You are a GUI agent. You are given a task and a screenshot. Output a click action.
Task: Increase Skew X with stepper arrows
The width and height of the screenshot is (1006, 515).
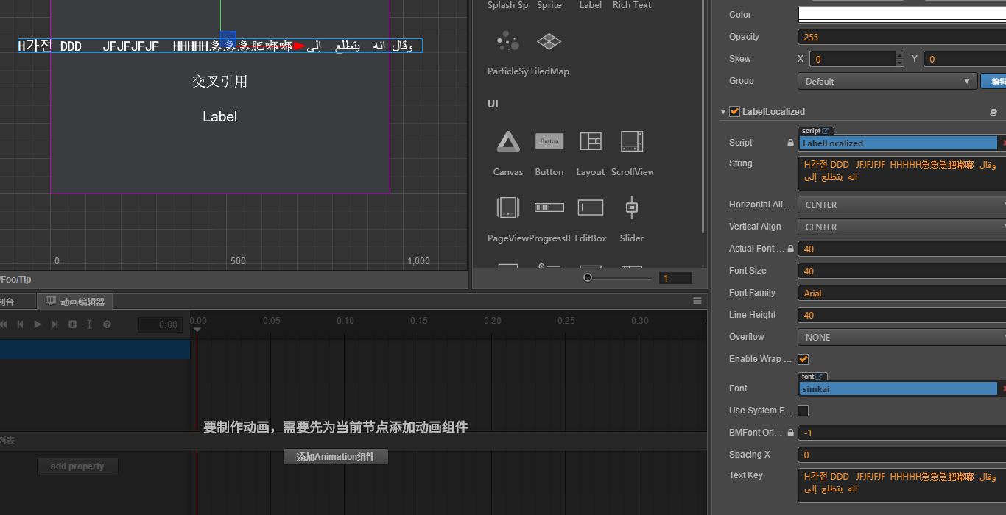[x=899, y=55]
